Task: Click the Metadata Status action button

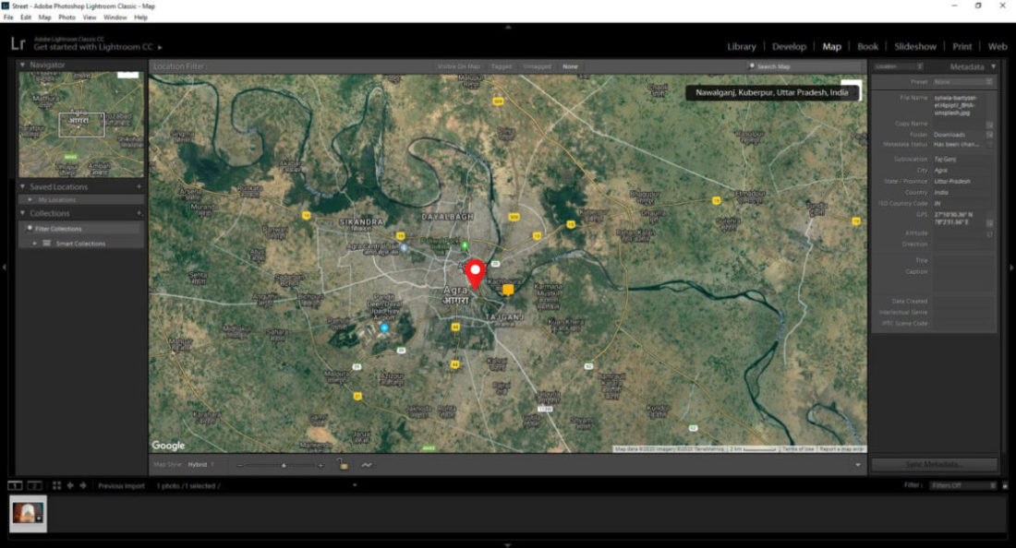Action: [989, 144]
